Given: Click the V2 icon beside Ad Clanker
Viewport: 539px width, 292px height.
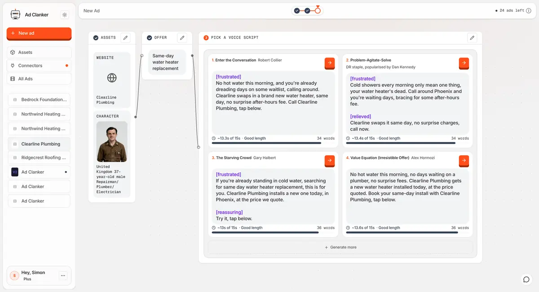Looking at the screenshot, I should click(x=15, y=172).
